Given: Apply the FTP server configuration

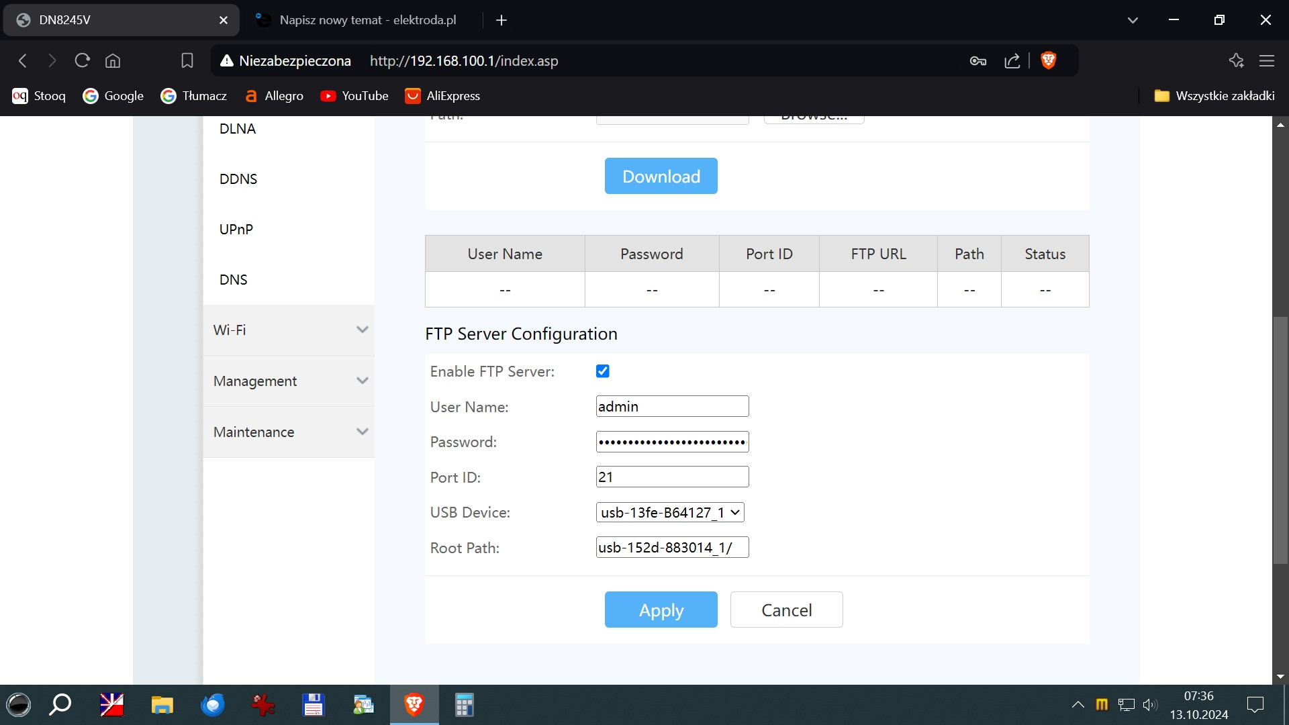Looking at the screenshot, I should 661,610.
